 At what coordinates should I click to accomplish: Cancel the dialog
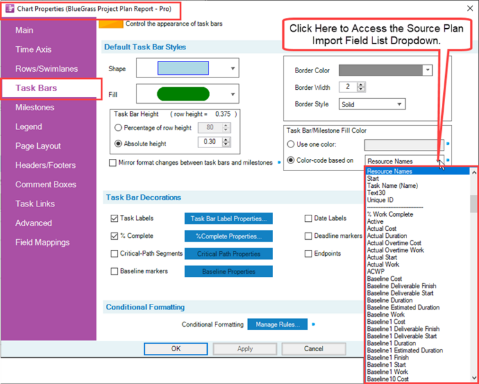(314, 349)
